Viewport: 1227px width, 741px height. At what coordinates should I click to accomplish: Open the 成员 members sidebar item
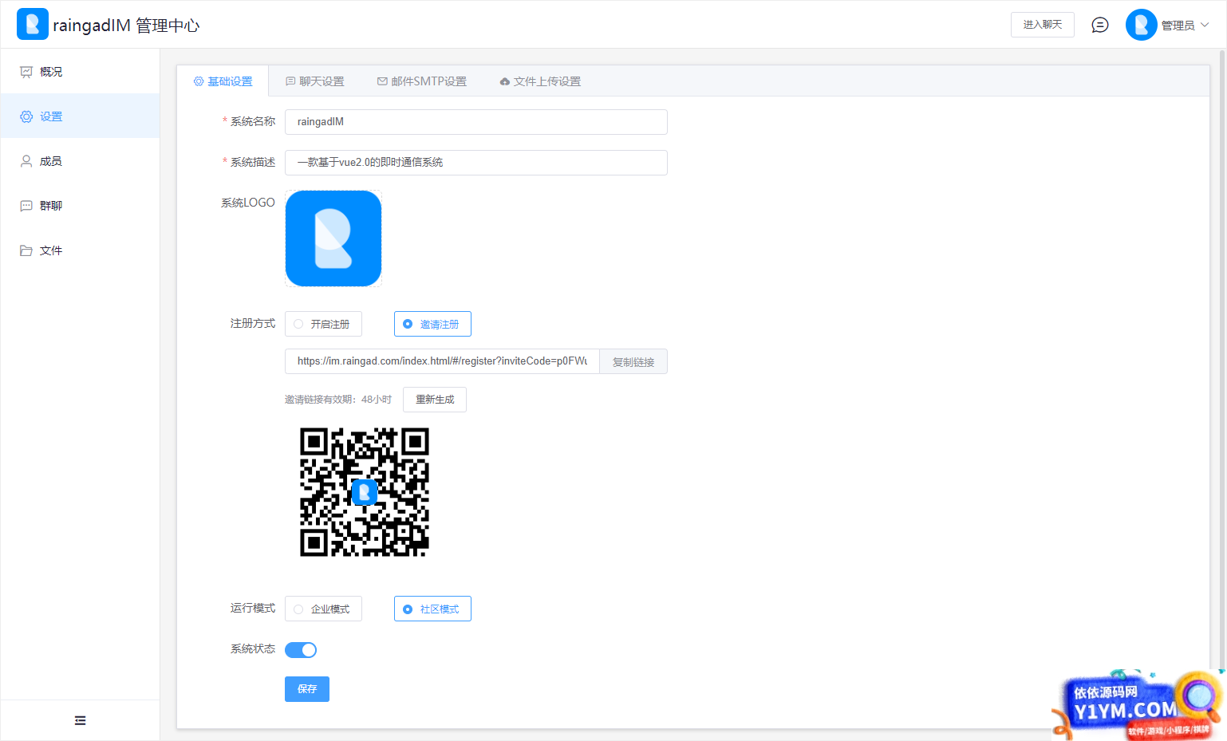(80, 161)
